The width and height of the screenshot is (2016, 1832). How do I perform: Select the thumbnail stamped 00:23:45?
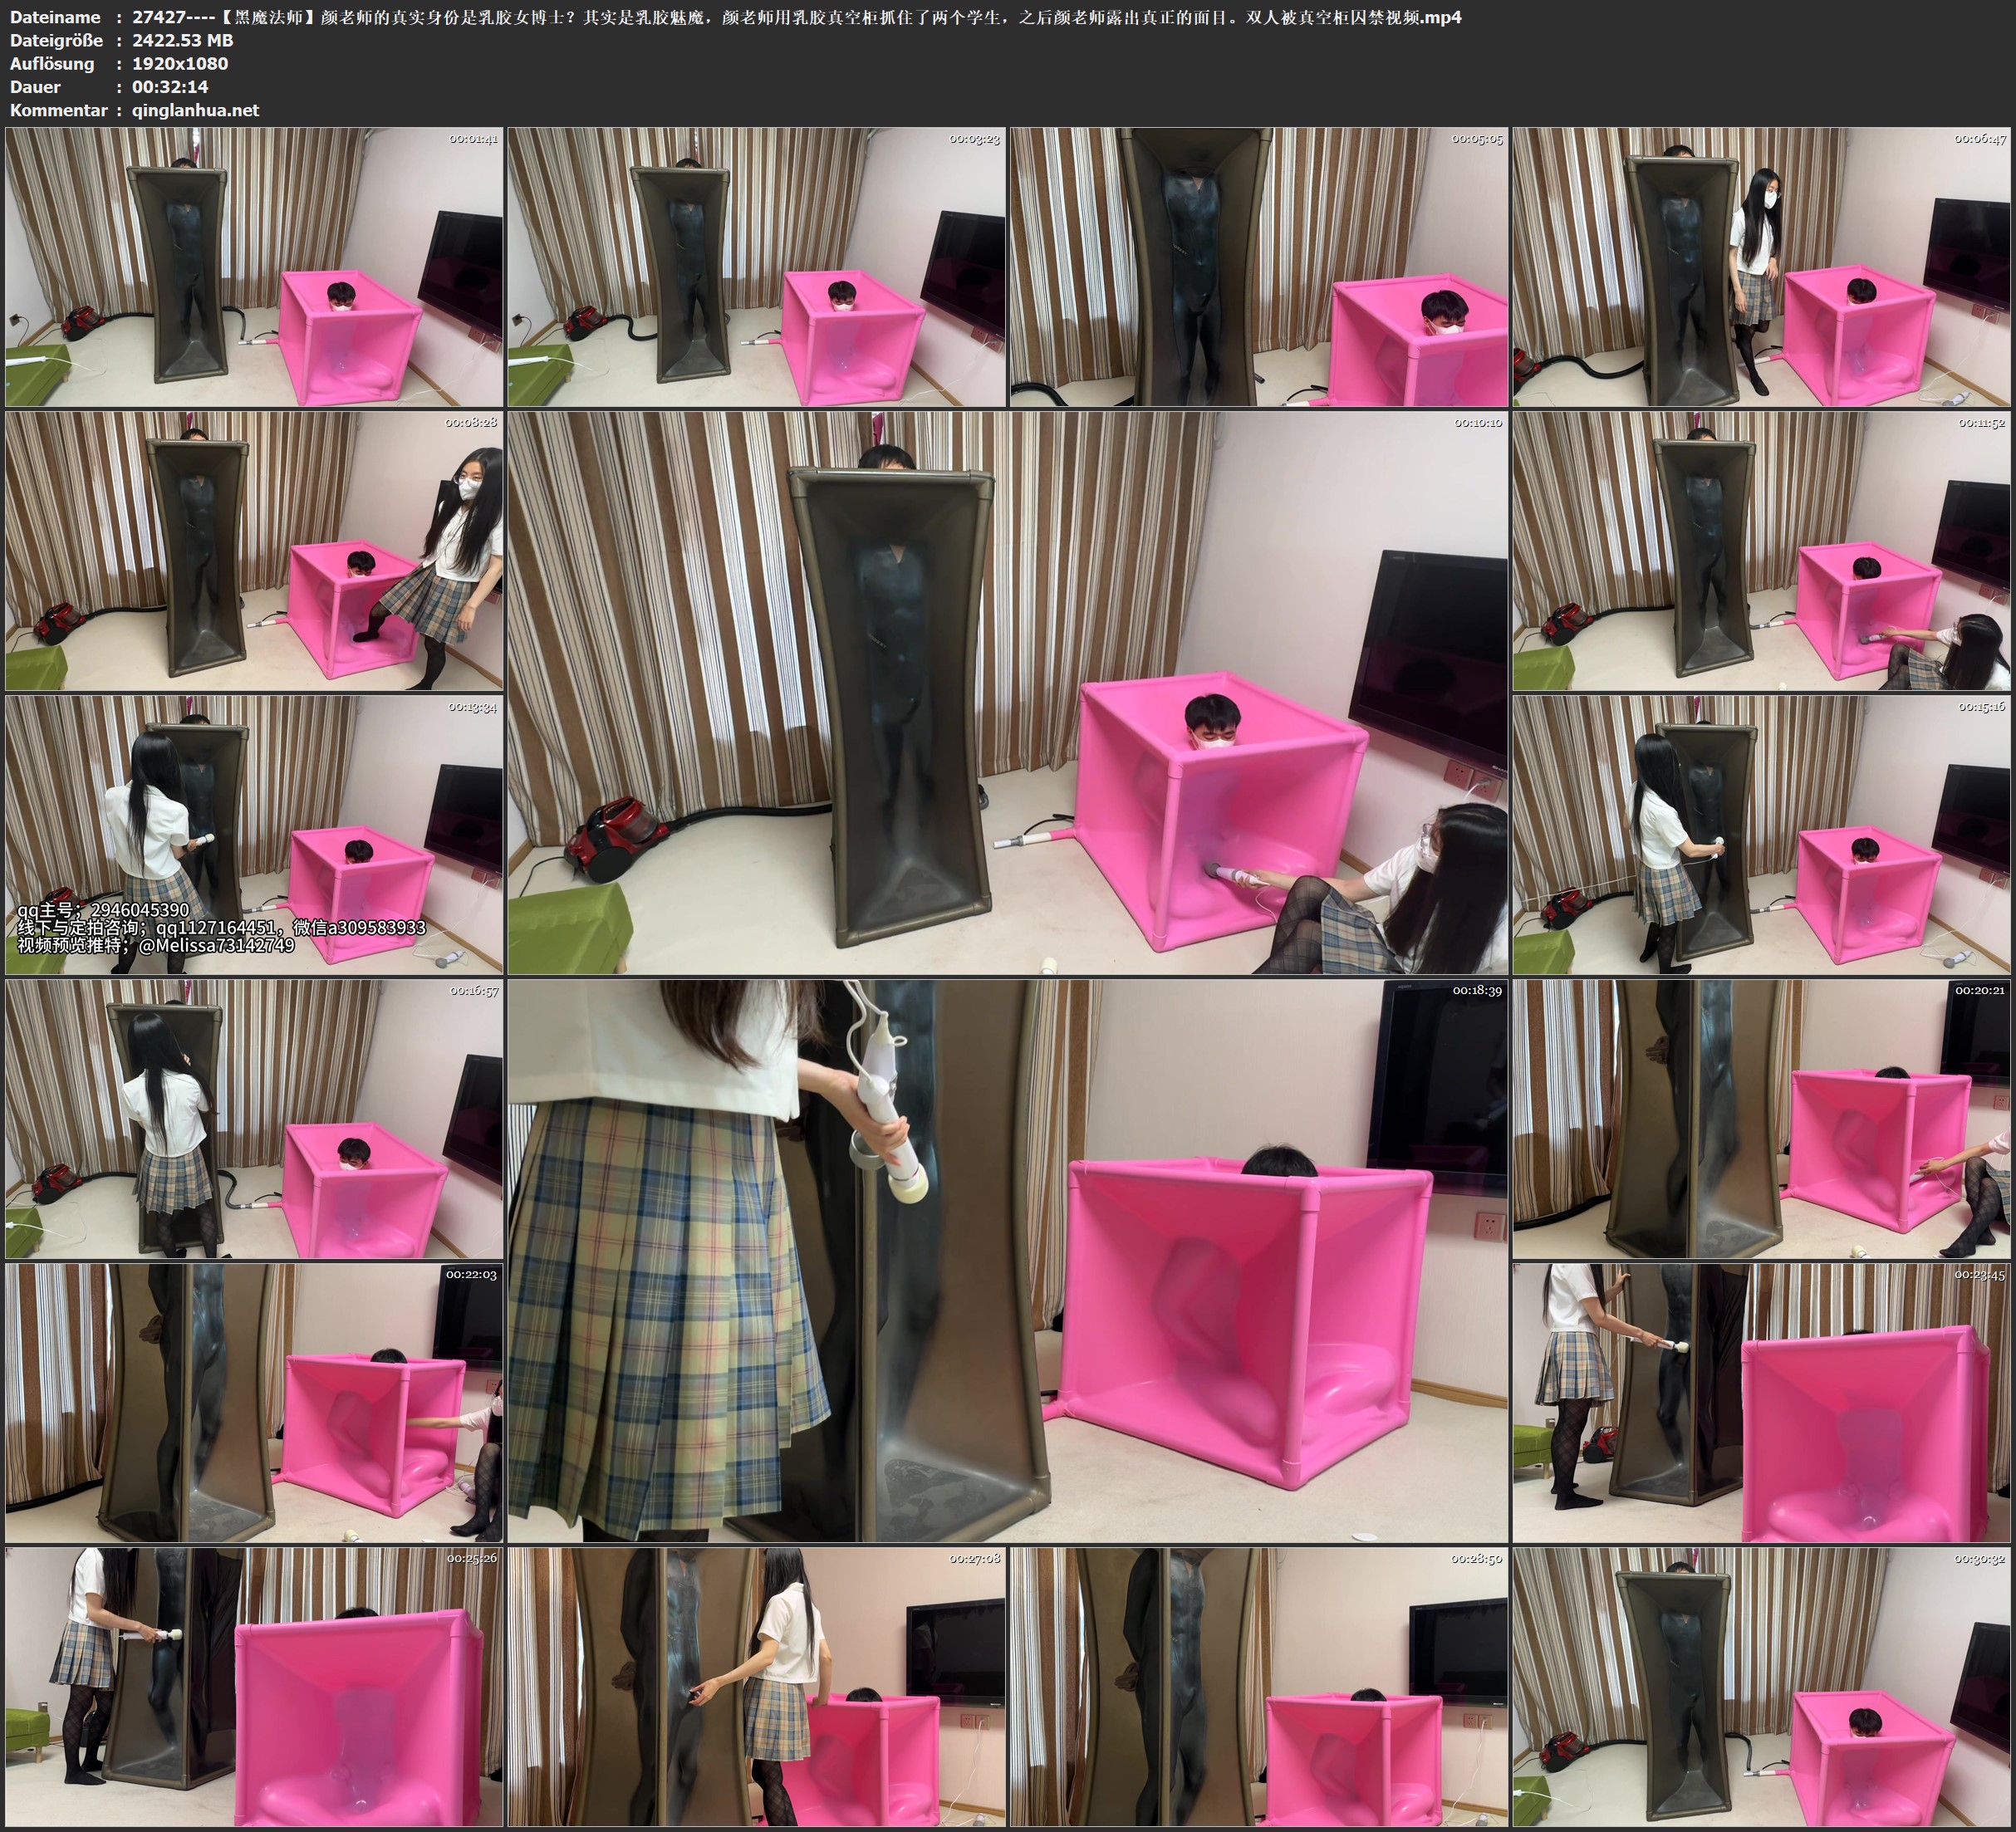pos(1761,1403)
